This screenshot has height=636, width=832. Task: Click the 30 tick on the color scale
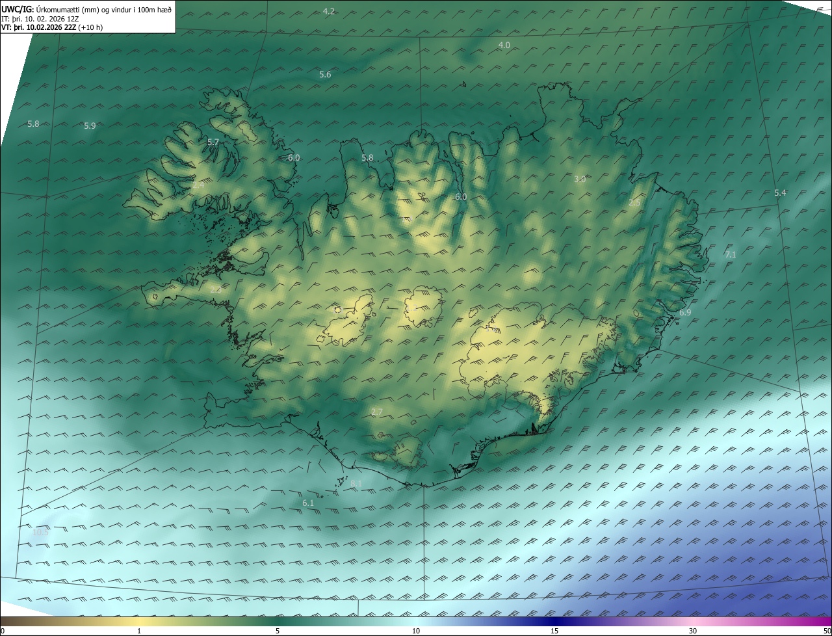pos(693,631)
